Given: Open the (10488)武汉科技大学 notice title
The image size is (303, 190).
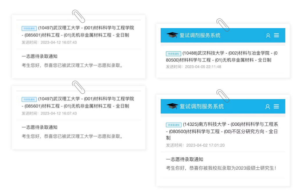Looking at the screenshot, I should [222, 56].
